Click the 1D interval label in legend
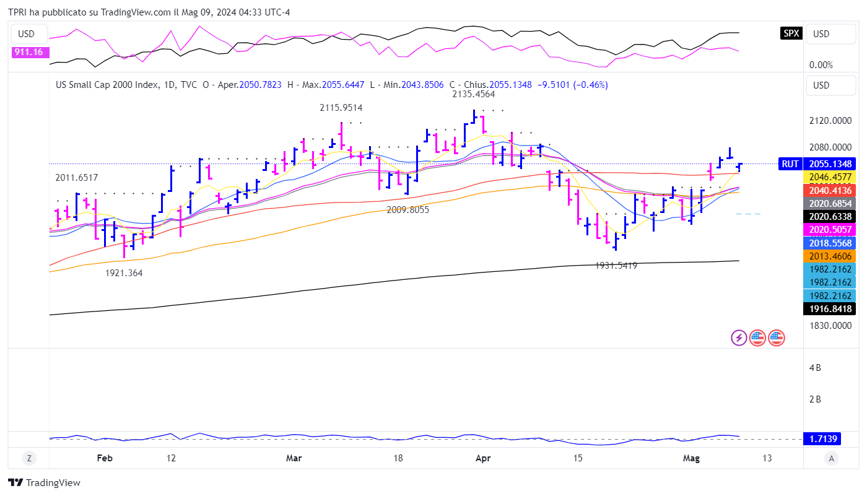The height and width of the screenshot is (496, 867). (170, 85)
